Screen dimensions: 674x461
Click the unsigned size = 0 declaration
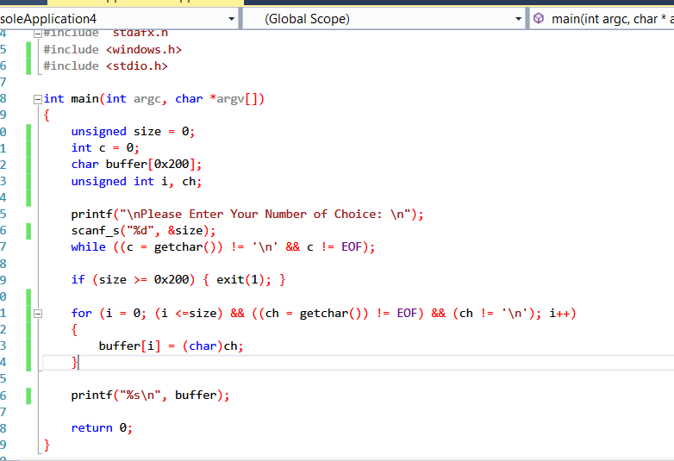pyautogui.click(x=133, y=132)
